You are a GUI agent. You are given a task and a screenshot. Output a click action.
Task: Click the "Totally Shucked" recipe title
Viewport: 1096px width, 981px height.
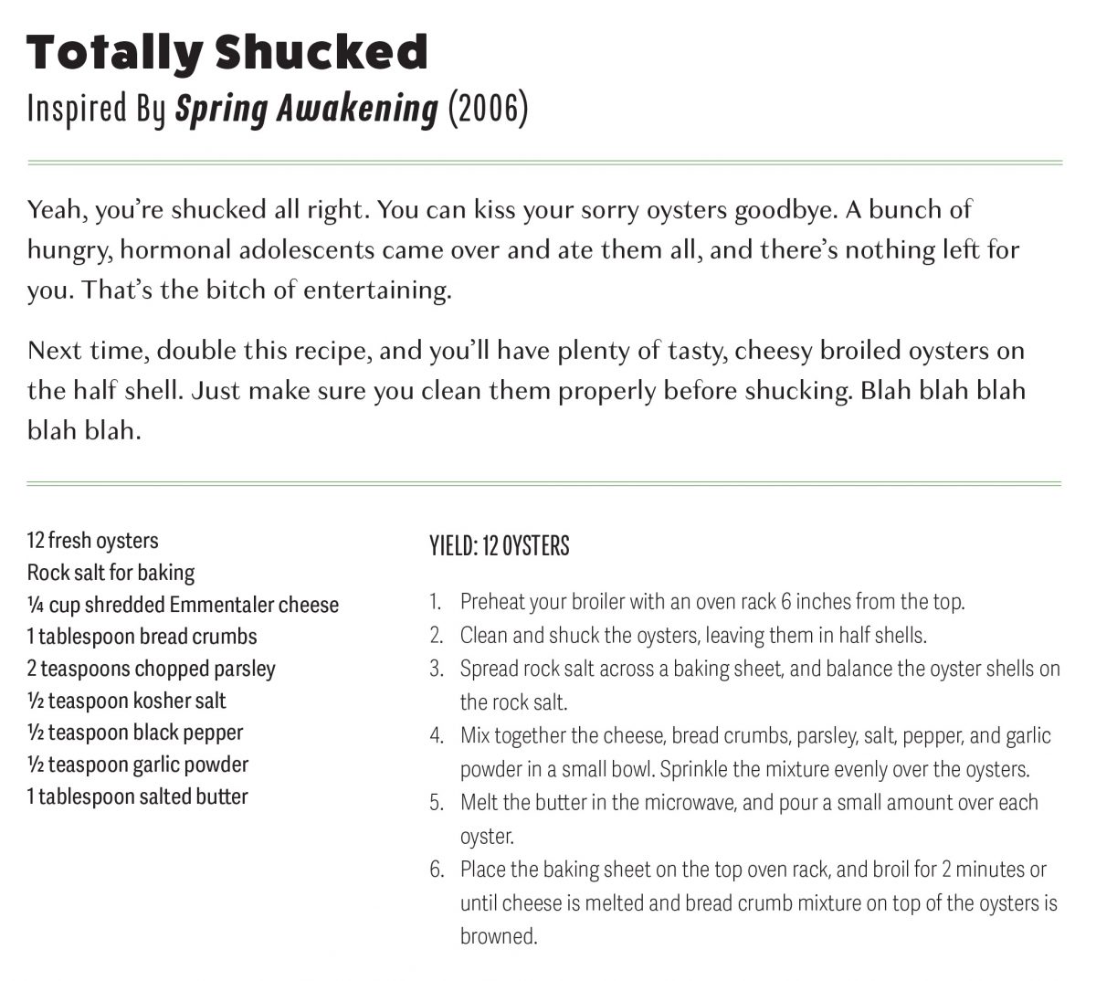coord(227,53)
